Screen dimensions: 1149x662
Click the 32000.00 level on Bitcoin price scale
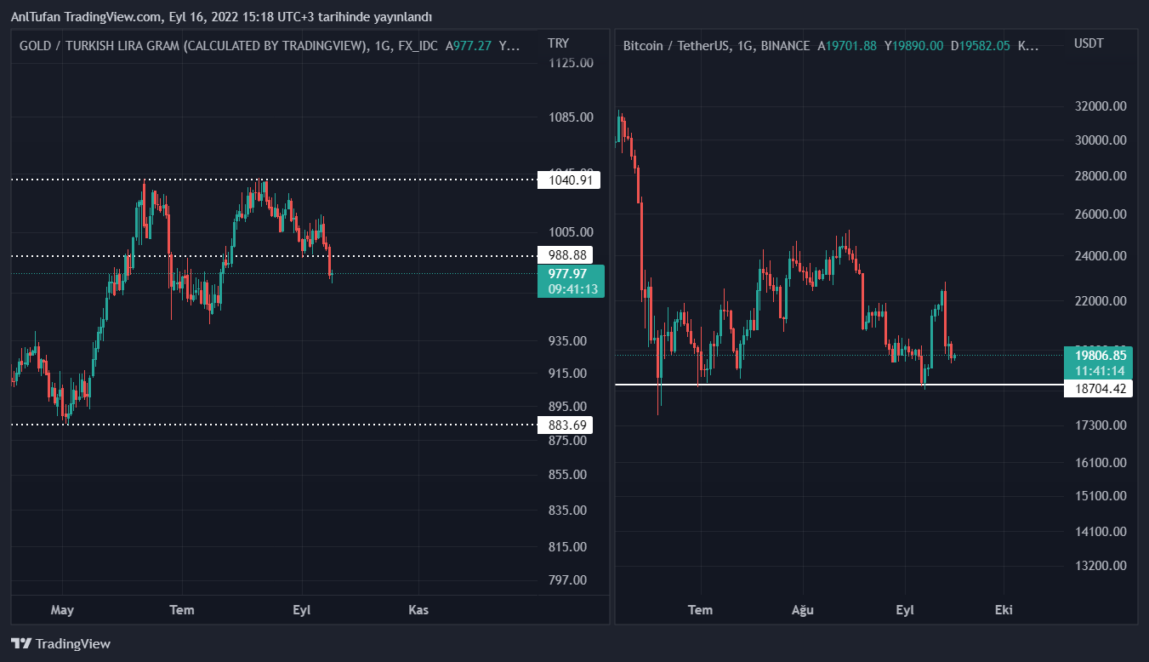[1101, 106]
